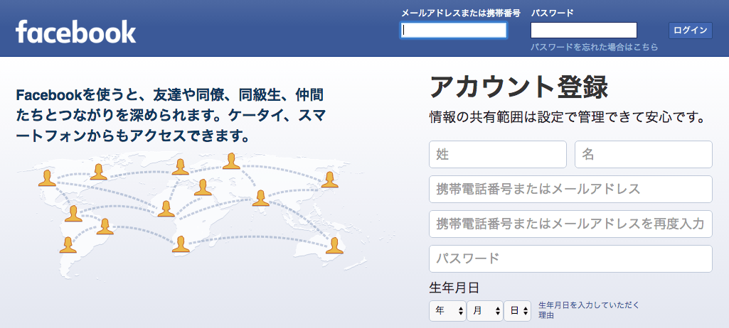Open the 生年月日を入力していただく理由 link

[x=589, y=310]
